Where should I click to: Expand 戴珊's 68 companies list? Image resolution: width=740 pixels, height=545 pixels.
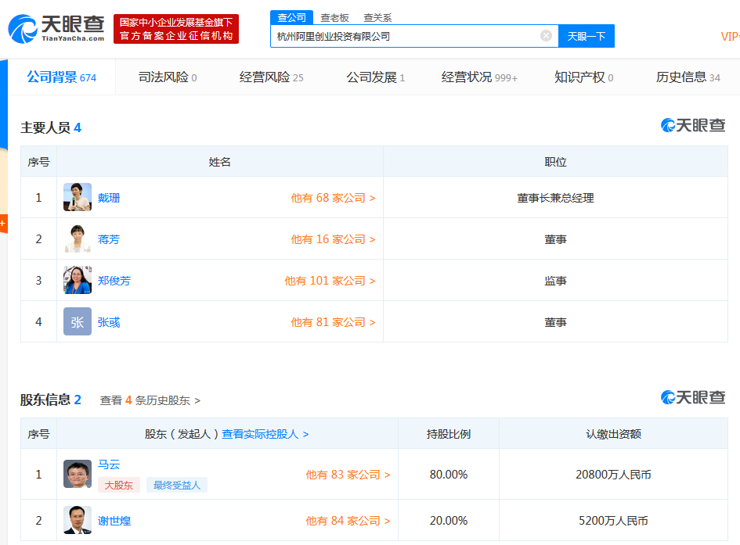coord(333,199)
